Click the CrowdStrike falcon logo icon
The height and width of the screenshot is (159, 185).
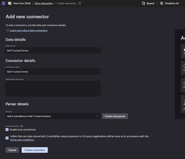coord(10,3)
